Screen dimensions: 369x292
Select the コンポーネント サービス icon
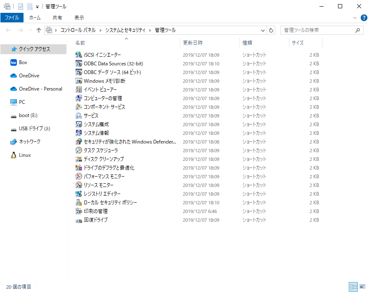78,107
